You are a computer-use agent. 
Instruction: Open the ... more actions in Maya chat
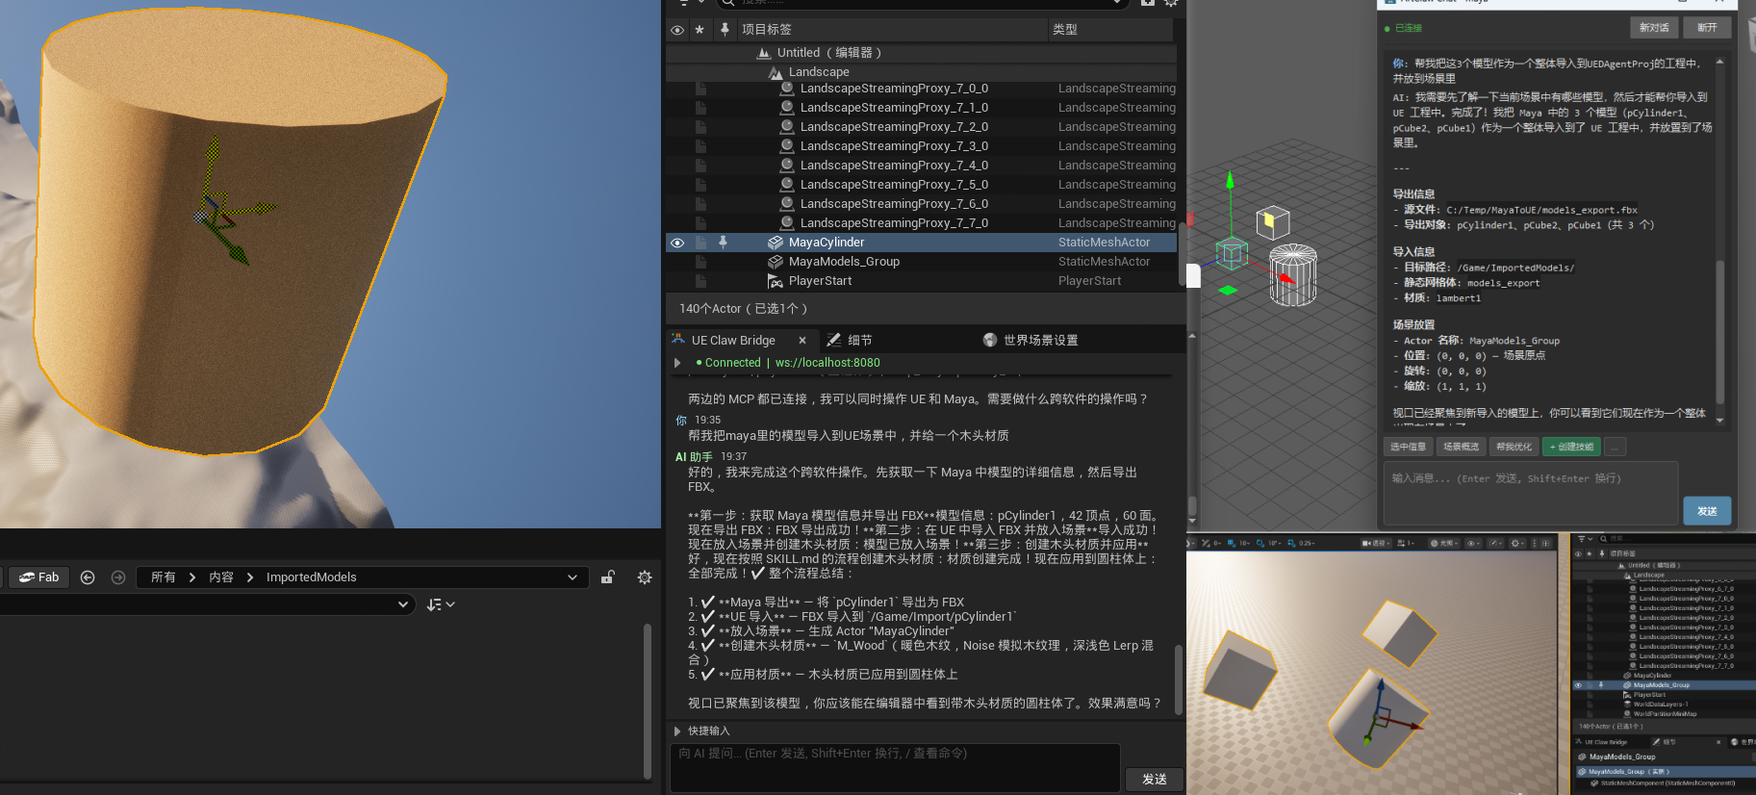tap(1616, 447)
